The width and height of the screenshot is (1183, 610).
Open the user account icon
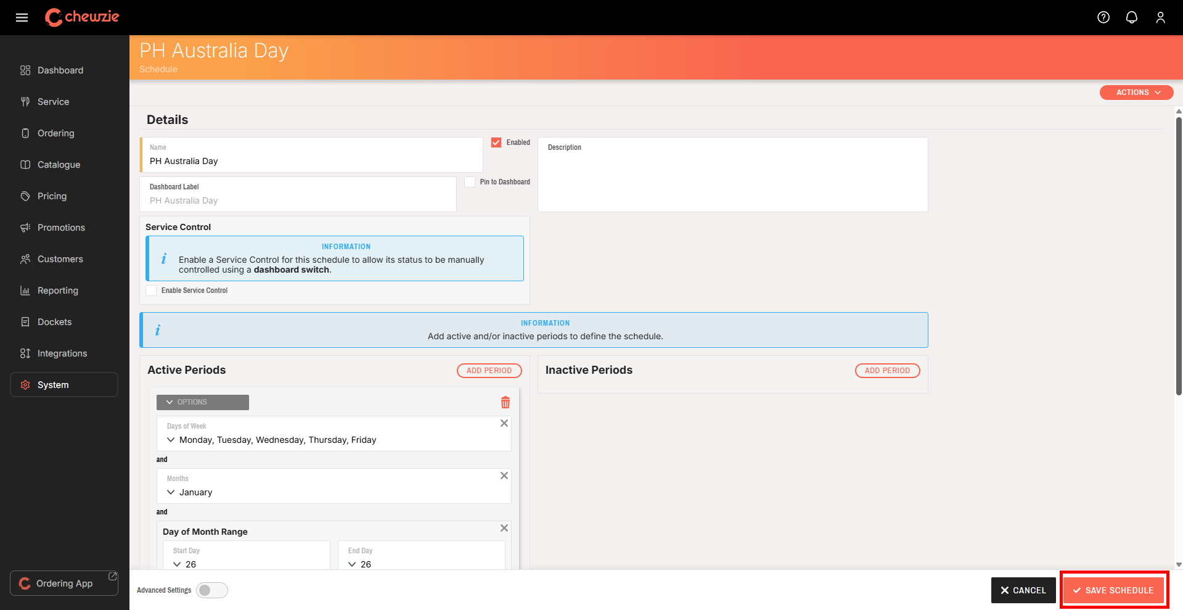1160,17
